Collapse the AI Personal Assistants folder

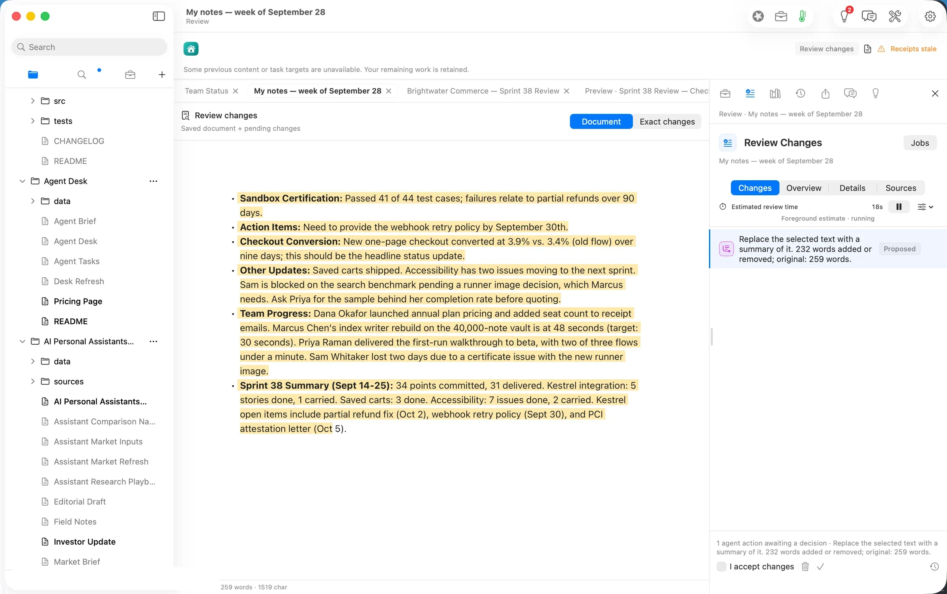click(22, 342)
